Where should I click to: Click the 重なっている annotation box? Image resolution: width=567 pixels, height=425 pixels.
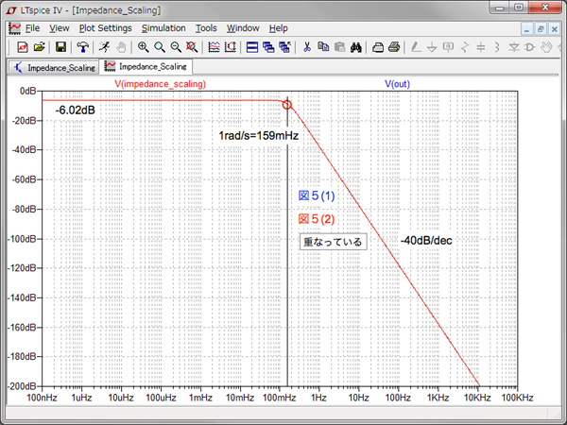point(333,242)
